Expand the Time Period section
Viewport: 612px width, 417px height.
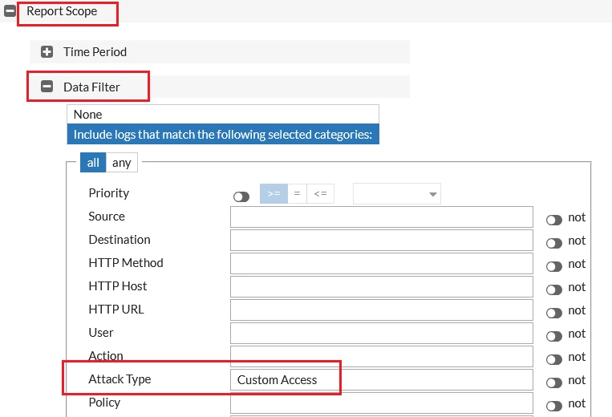pyautogui.click(x=47, y=51)
